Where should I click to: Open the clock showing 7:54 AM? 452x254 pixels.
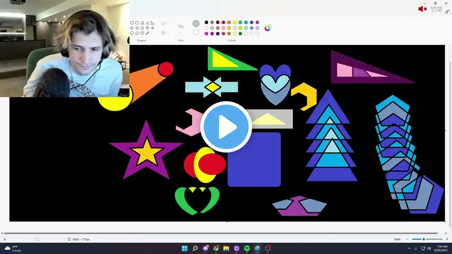point(442,248)
